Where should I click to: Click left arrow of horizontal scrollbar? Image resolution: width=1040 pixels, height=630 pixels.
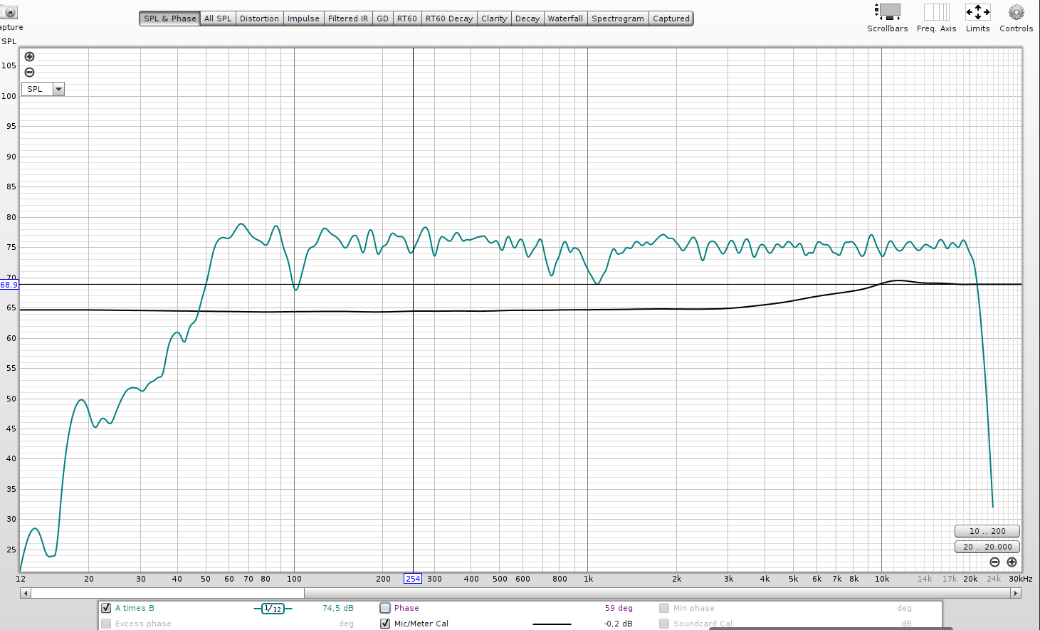(x=26, y=593)
